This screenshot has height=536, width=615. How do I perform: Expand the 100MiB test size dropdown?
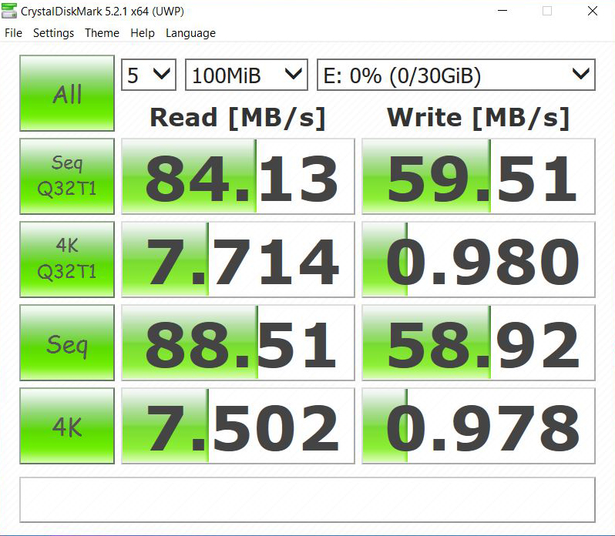(247, 75)
